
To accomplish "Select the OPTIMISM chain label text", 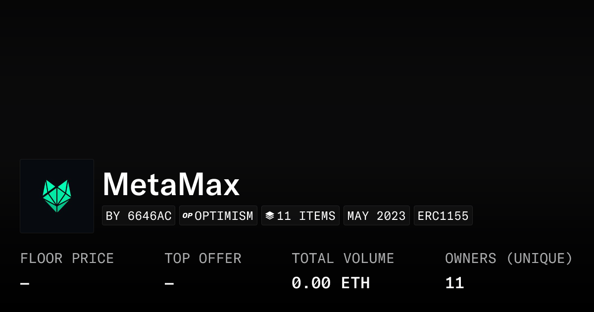I will point(224,216).
